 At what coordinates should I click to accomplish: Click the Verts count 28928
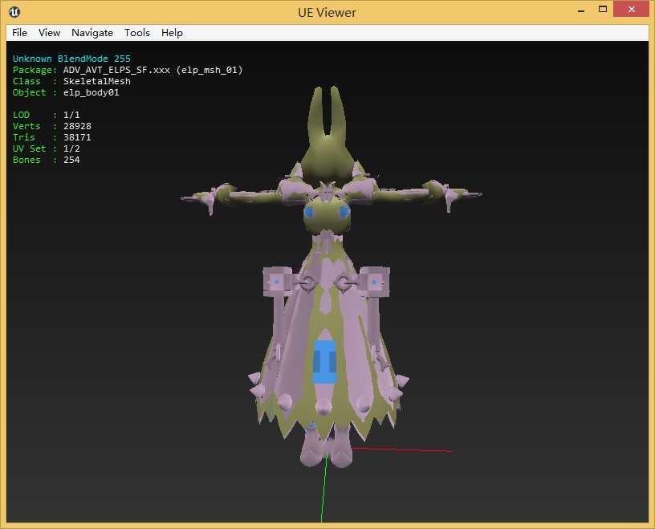pos(77,126)
